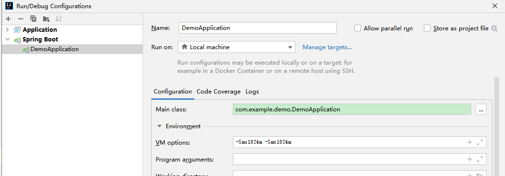Image resolution: width=505 pixels, height=176 pixels.
Task: Remove the selected configuration
Action: tap(21, 19)
